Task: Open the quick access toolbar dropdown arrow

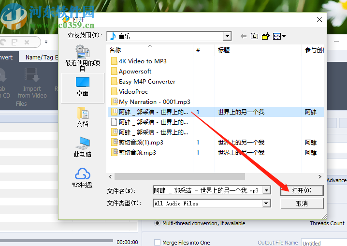Action: pos(46,42)
